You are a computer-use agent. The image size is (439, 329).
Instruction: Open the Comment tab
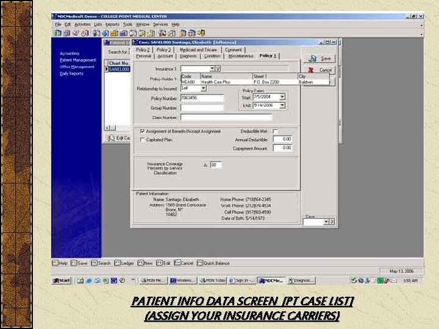coord(233,49)
